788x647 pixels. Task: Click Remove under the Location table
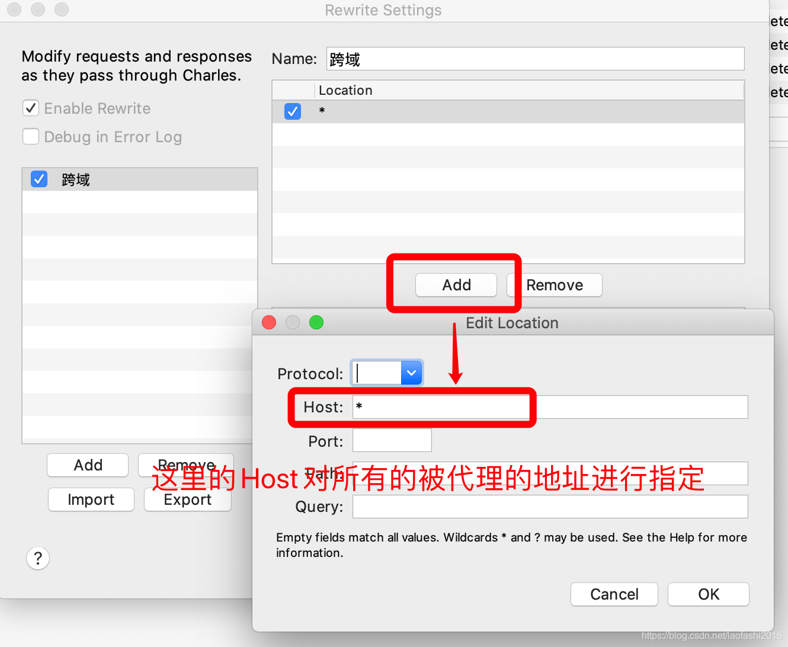tap(555, 285)
